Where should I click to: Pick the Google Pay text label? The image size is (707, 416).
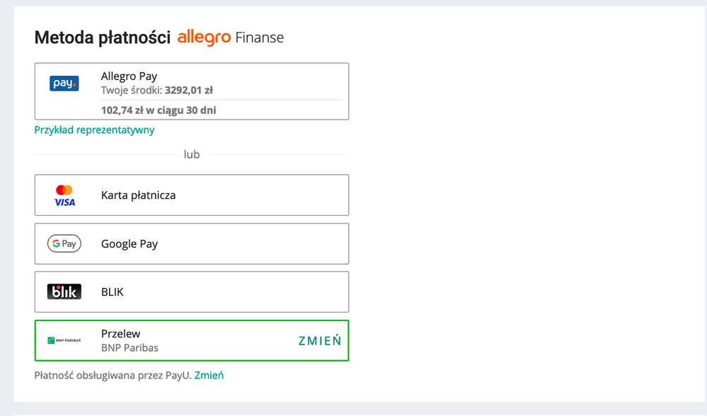point(130,244)
